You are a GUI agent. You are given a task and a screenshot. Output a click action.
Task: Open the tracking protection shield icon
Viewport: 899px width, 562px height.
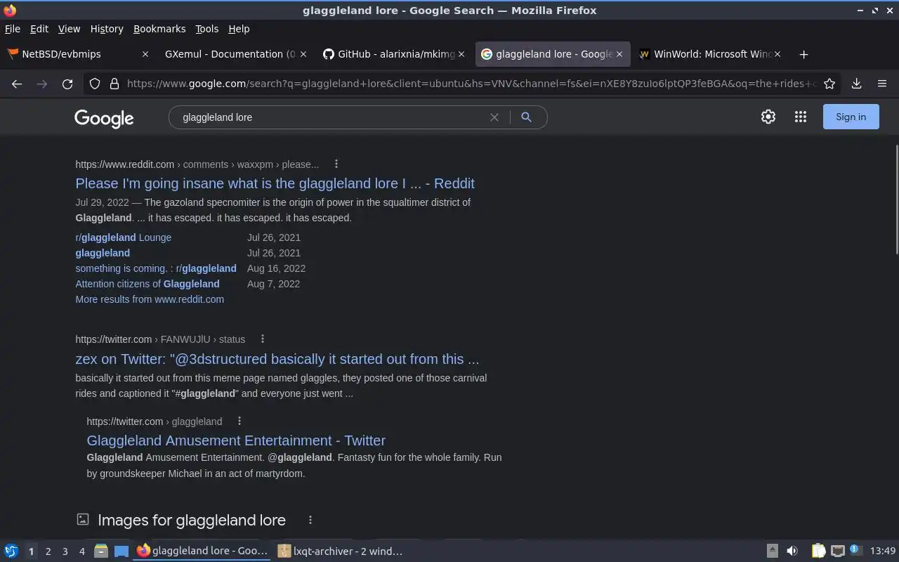pos(95,84)
